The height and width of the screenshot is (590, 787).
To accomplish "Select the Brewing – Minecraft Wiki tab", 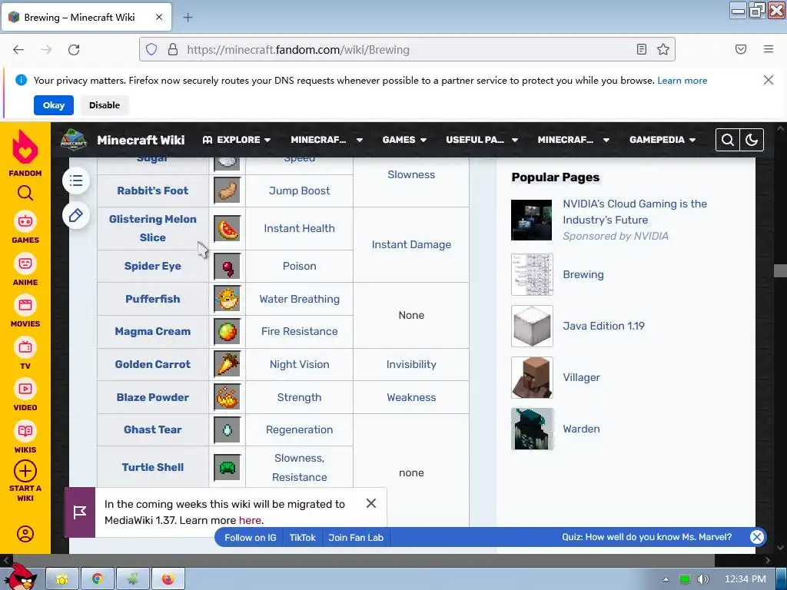I will [86, 18].
